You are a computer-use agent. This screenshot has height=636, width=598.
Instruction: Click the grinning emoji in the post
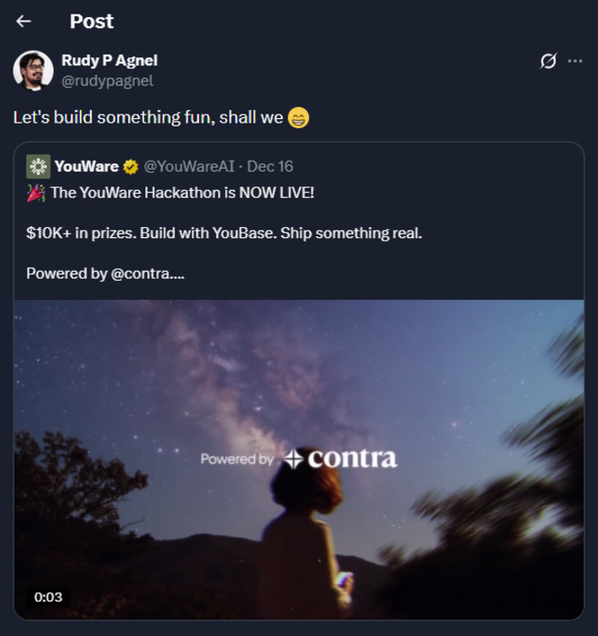click(x=298, y=118)
